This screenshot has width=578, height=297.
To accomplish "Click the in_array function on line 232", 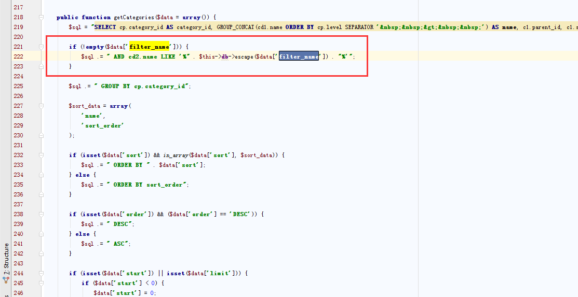I will (176, 155).
